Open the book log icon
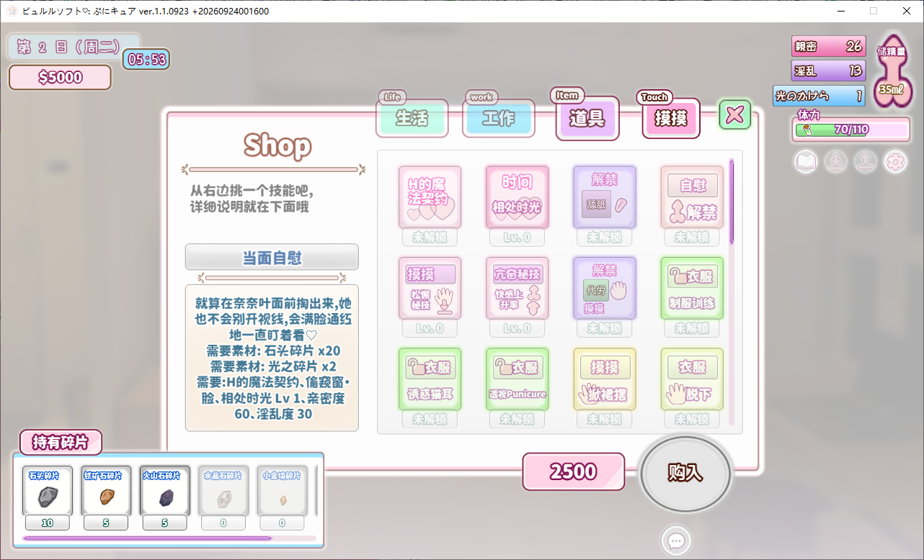 coord(806,161)
